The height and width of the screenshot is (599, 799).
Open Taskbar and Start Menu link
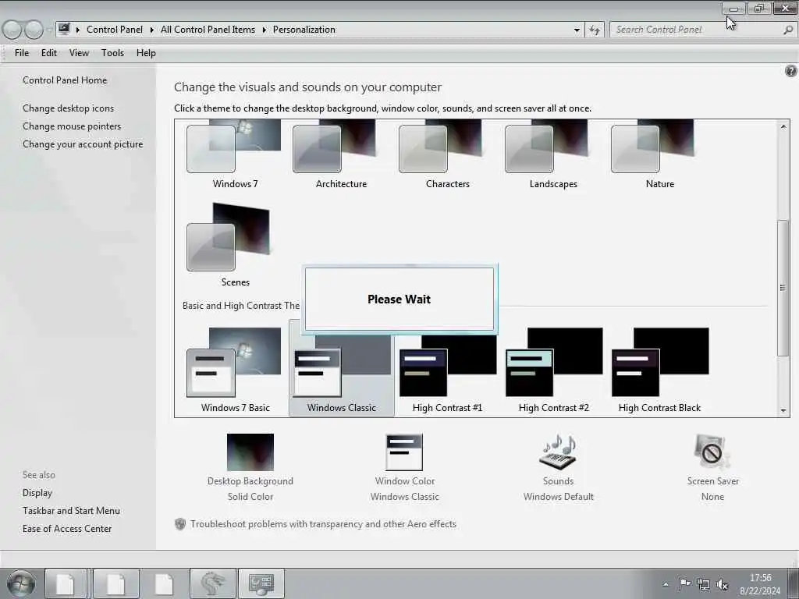coord(71,510)
